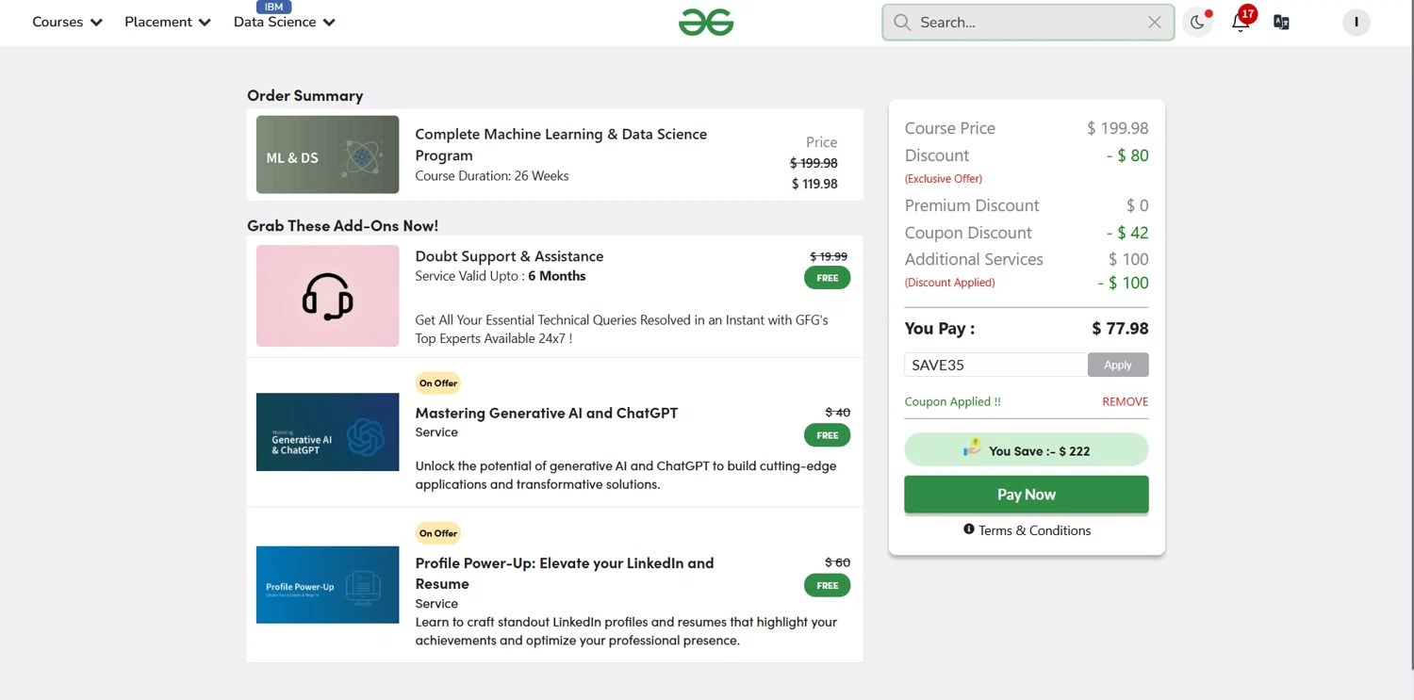Open notifications bell icon

pos(1241,22)
